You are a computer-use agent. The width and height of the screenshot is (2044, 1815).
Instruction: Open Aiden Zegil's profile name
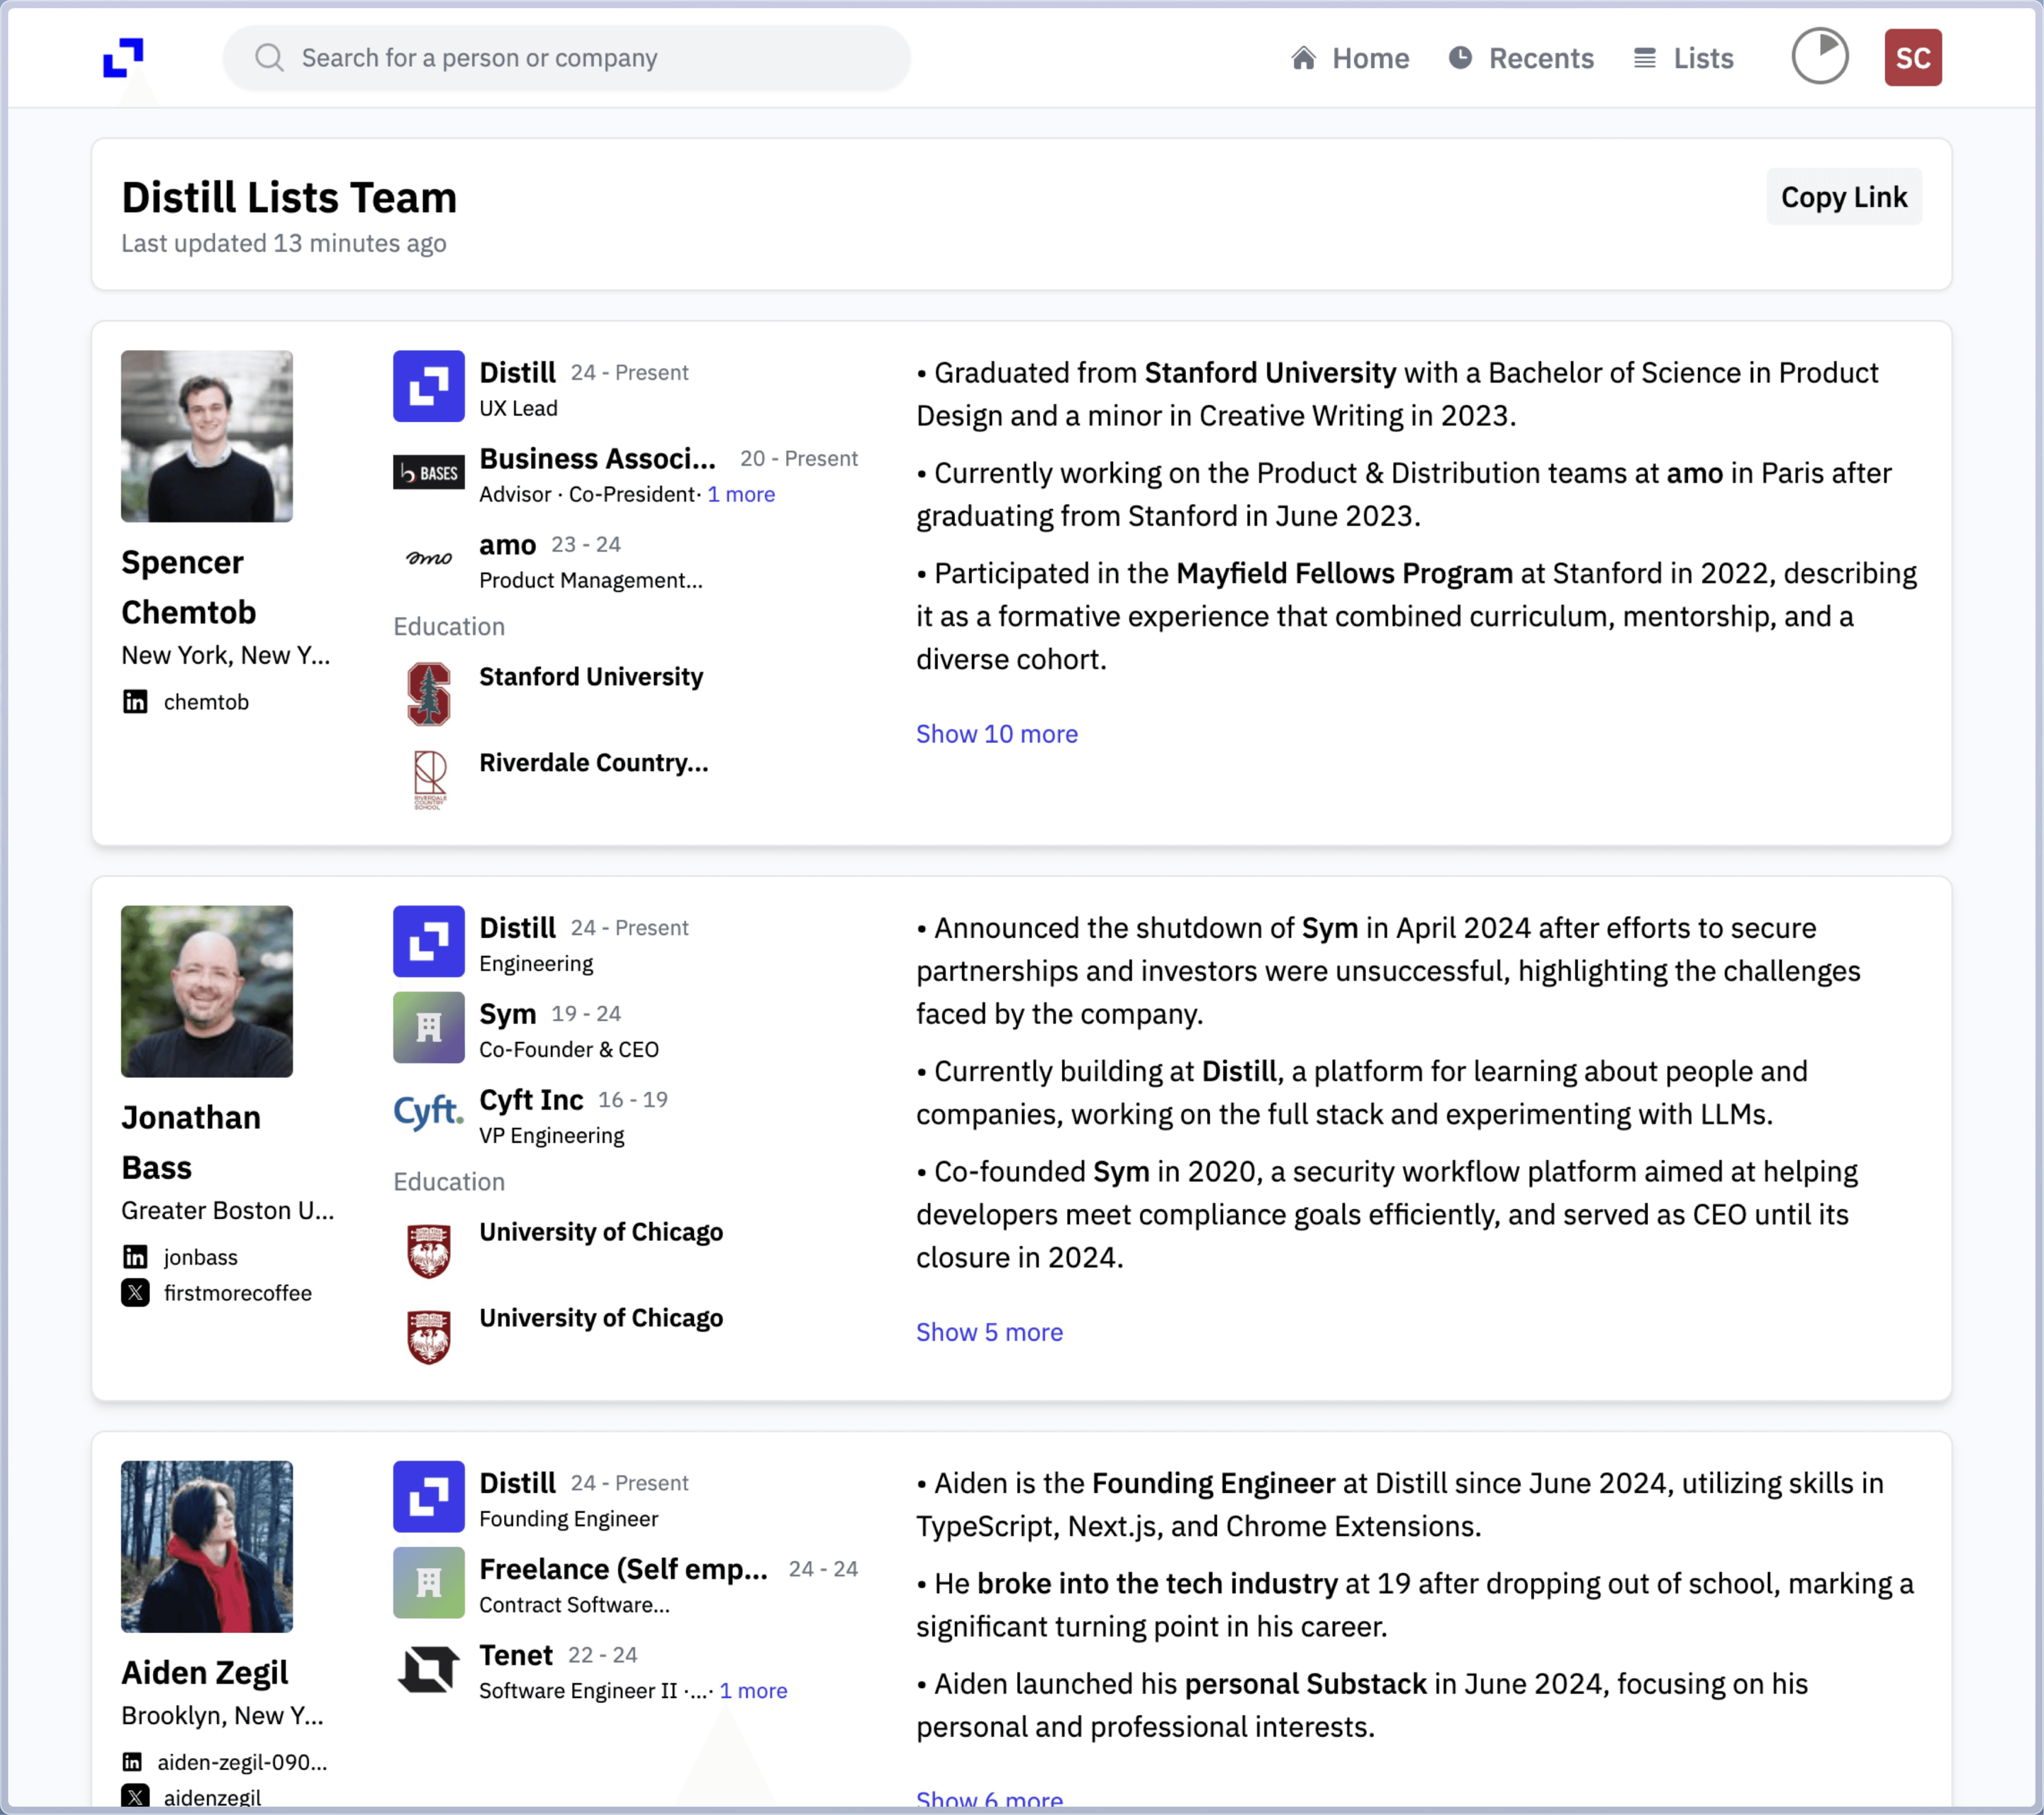pos(205,1672)
